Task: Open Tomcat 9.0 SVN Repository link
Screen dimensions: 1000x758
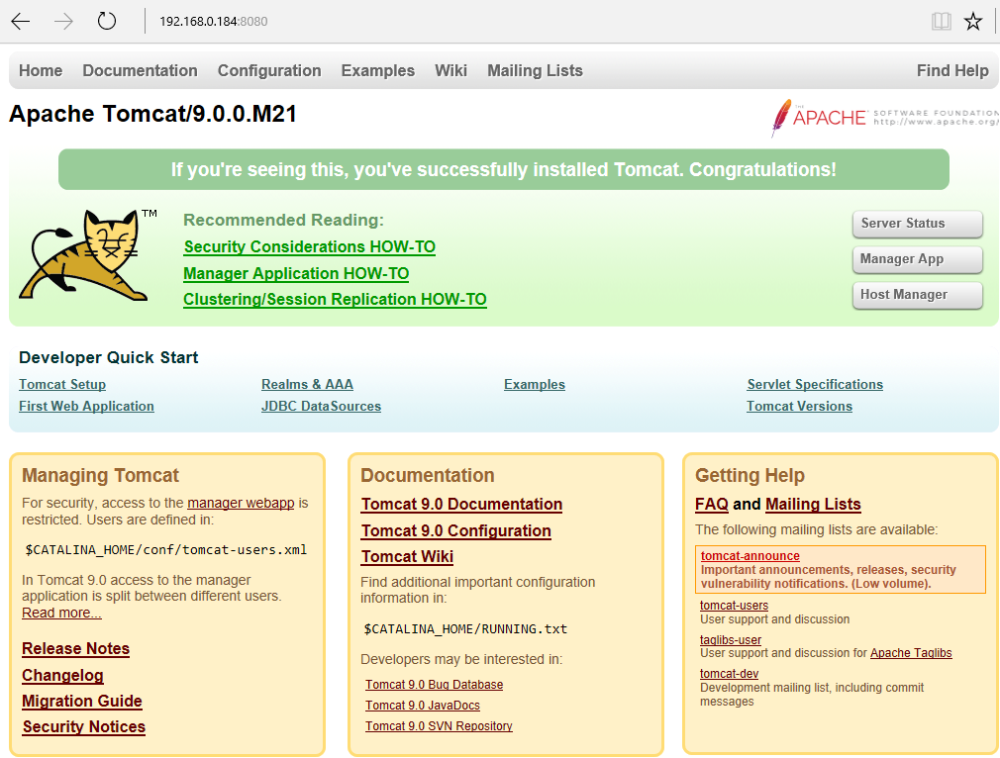Action: [439, 726]
